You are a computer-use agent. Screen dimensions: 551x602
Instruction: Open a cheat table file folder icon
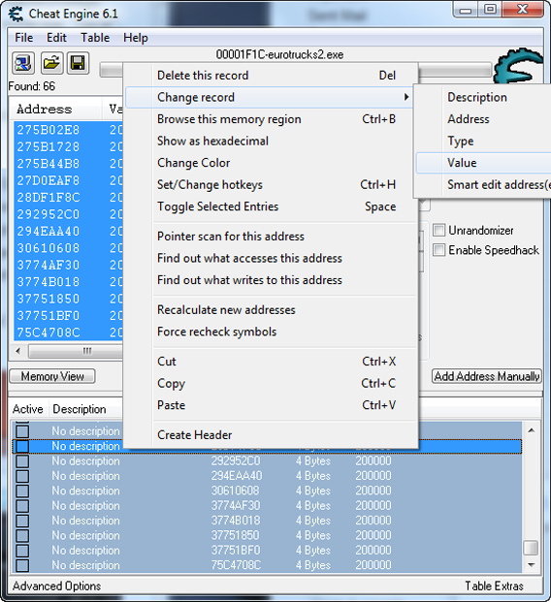[x=51, y=63]
